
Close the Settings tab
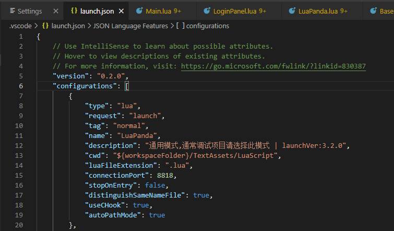coord(56,11)
